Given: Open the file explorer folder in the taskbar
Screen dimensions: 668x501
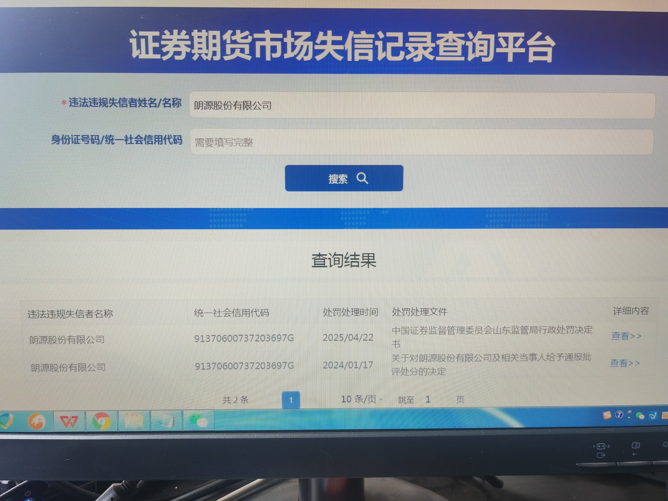Looking at the screenshot, I should coord(133,421).
